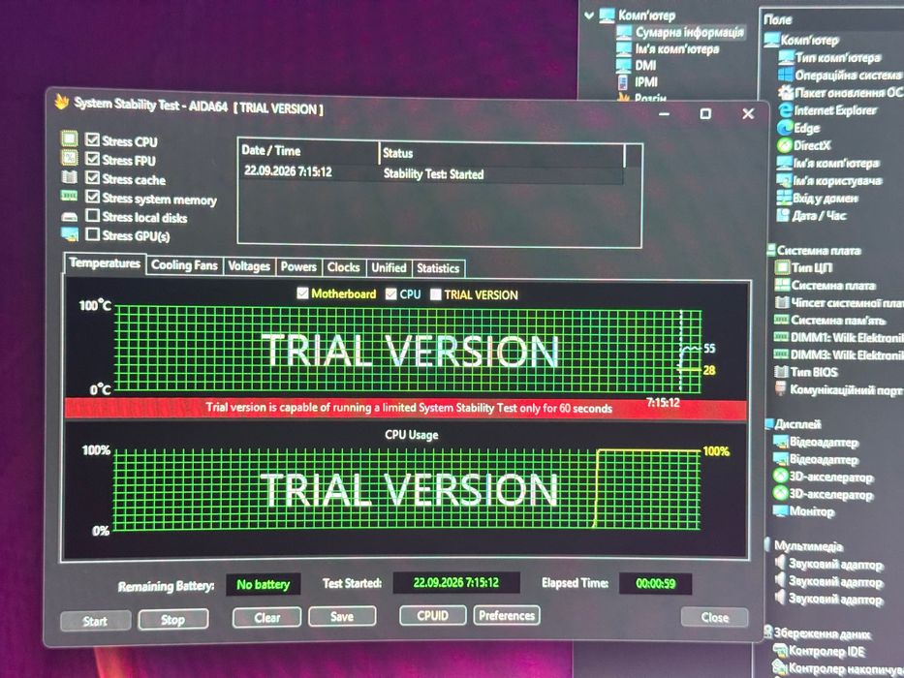904x678 pixels.
Task: Click the DIMM1 memory module icon
Action: [x=781, y=337]
